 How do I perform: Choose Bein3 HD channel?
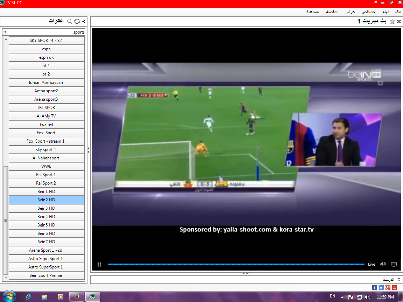pyautogui.click(x=47, y=208)
